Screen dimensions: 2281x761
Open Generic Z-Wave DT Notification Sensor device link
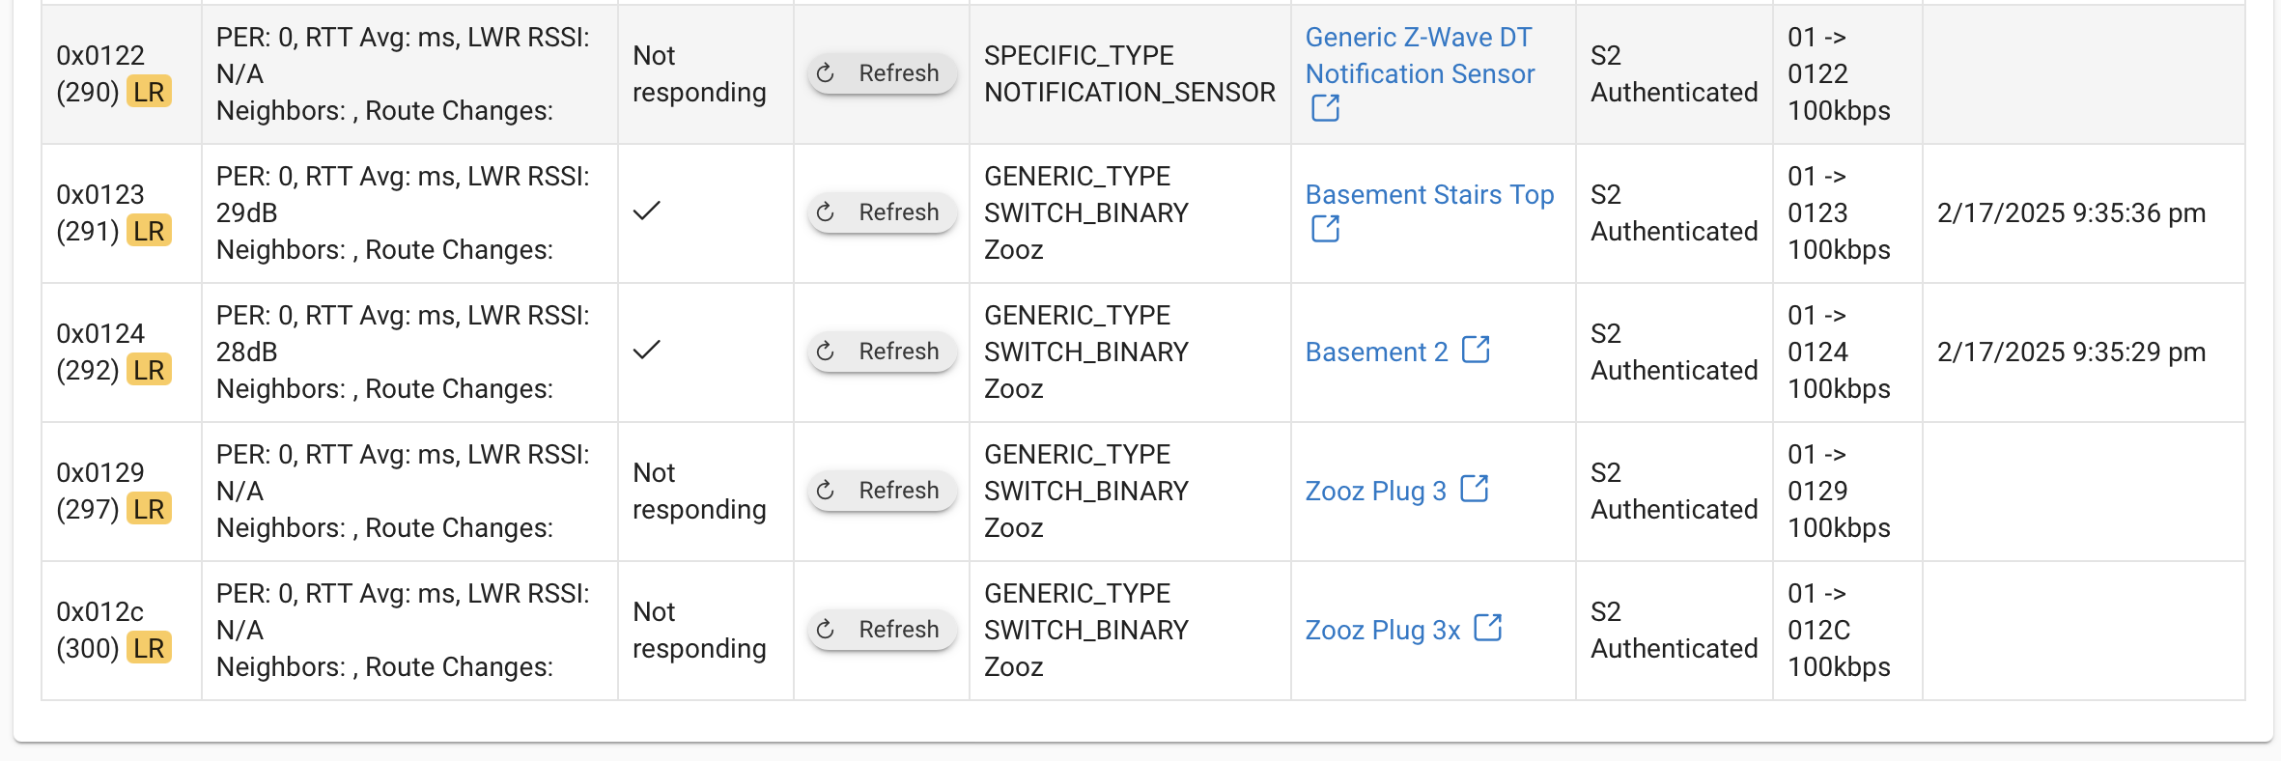[x=1420, y=55]
